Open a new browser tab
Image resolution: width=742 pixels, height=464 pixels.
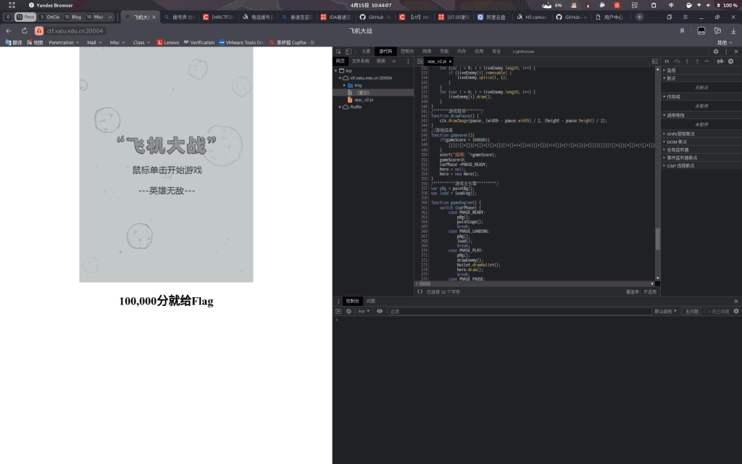point(639,17)
